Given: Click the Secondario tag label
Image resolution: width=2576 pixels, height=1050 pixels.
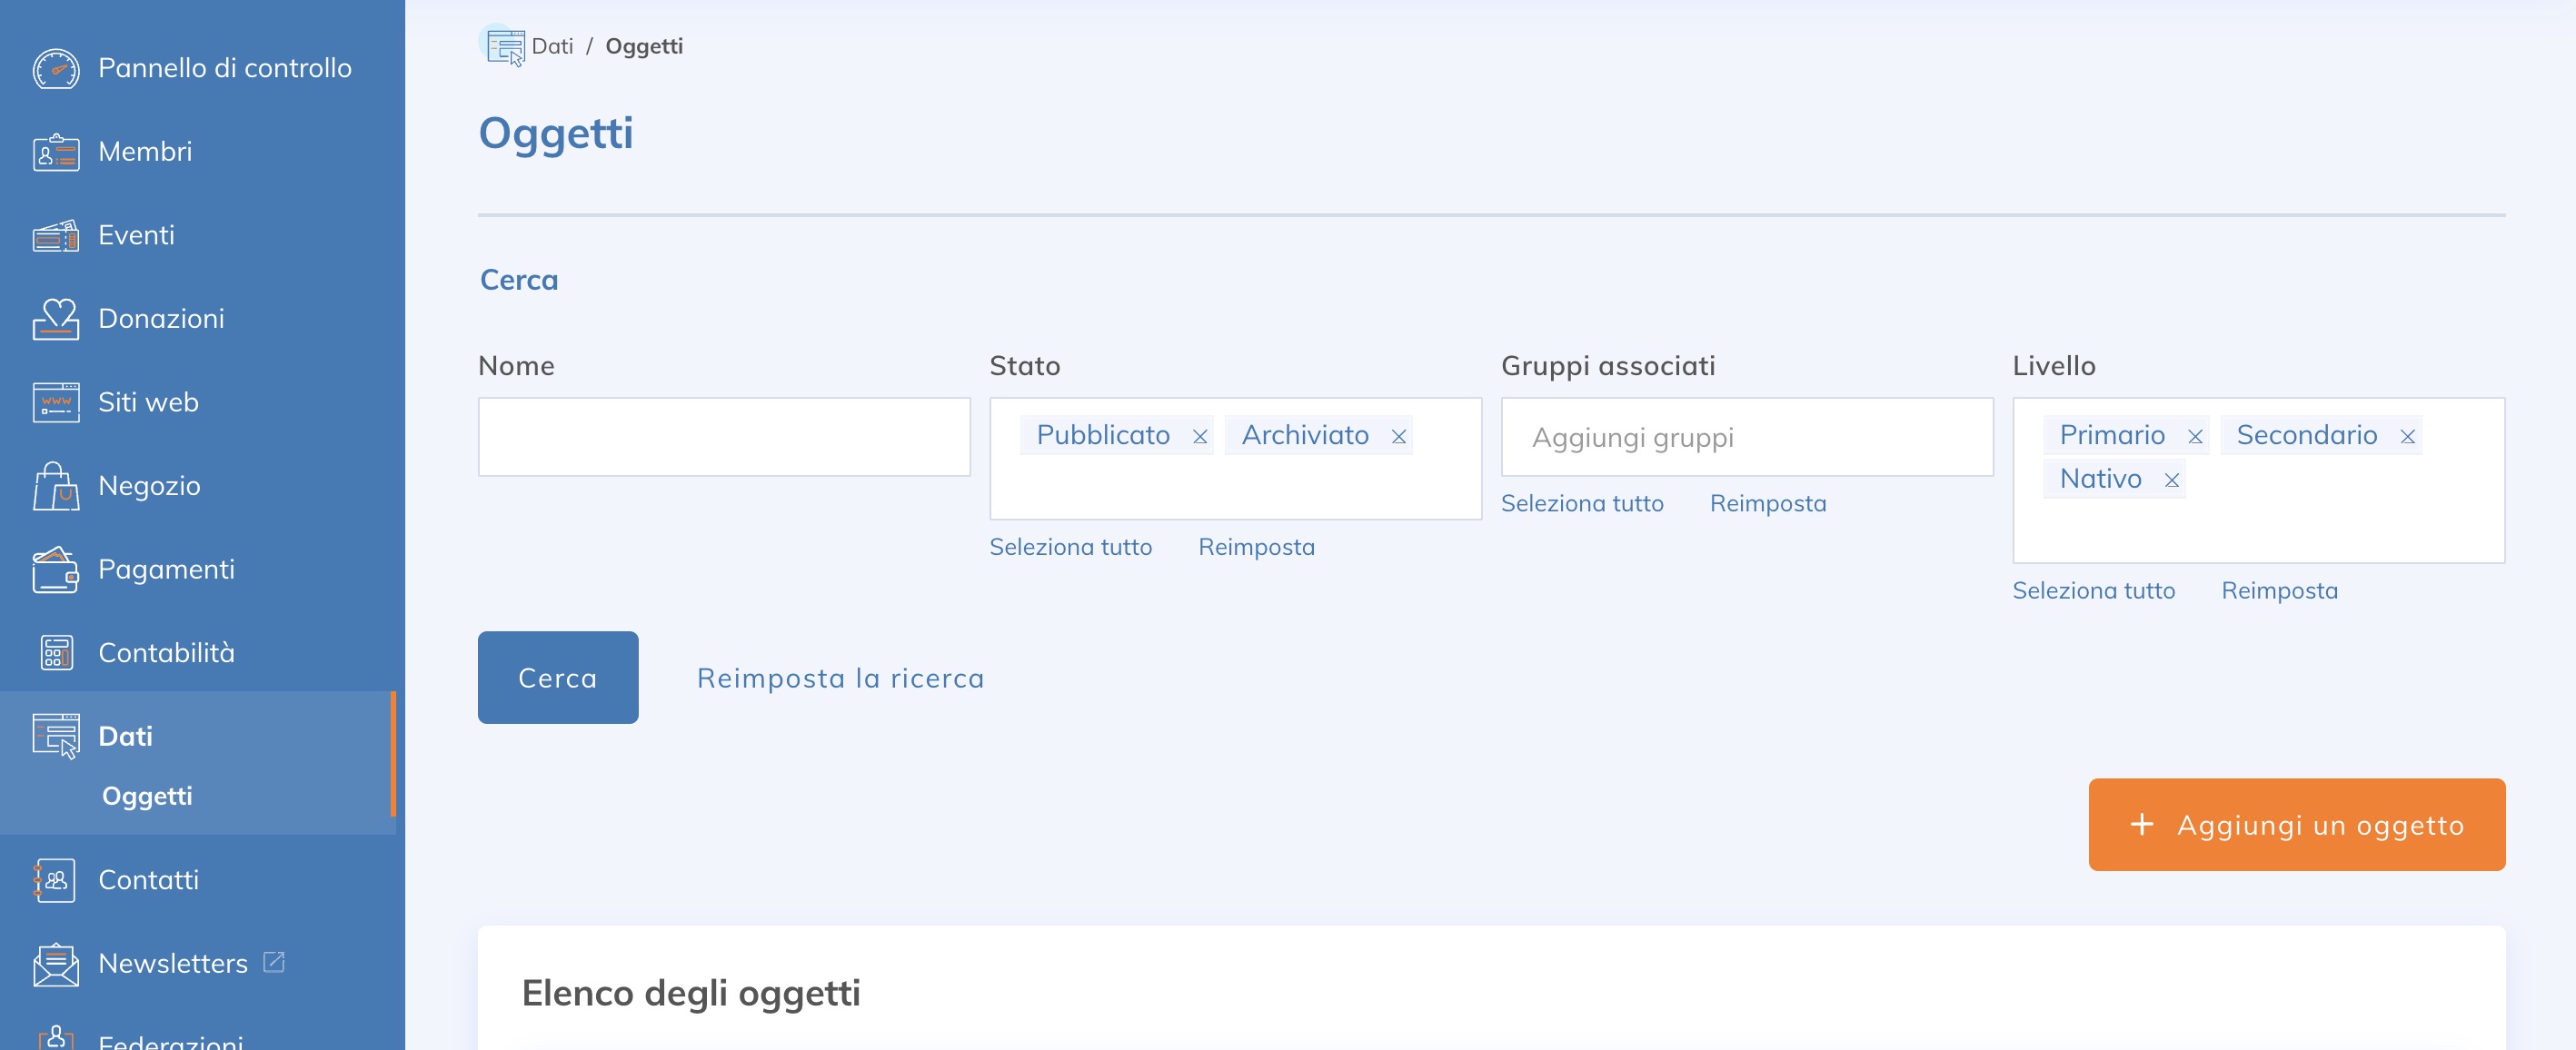Looking at the screenshot, I should 2306,435.
